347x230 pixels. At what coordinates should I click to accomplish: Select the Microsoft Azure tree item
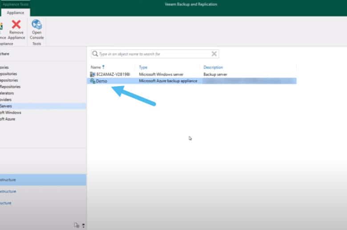[8, 119]
